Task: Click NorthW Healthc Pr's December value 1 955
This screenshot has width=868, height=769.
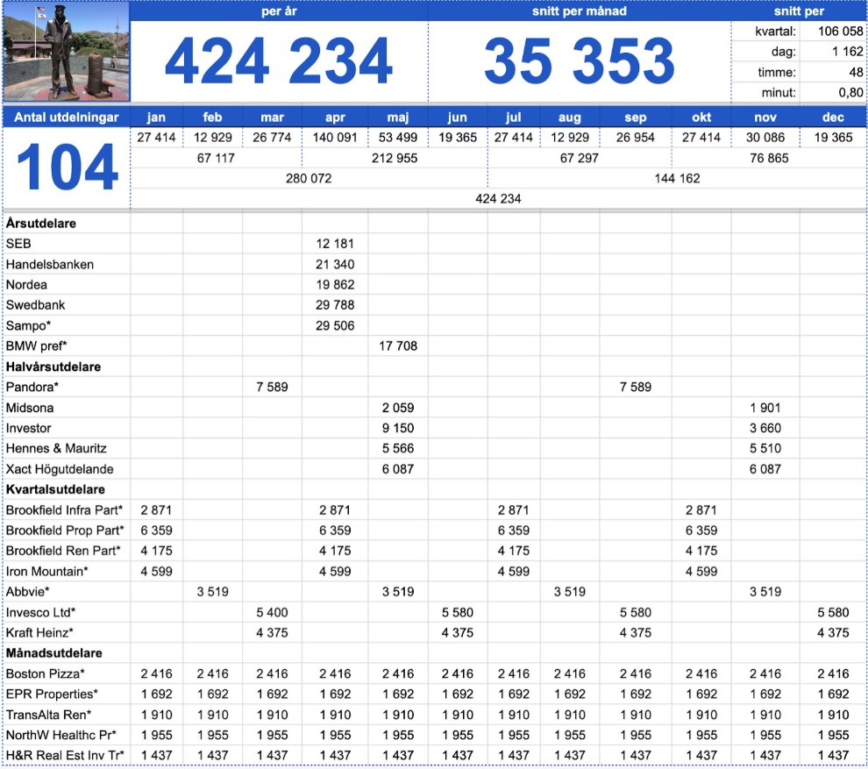Action: (x=833, y=735)
